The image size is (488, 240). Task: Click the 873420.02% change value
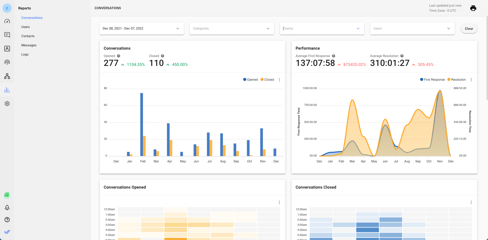pos(355,65)
